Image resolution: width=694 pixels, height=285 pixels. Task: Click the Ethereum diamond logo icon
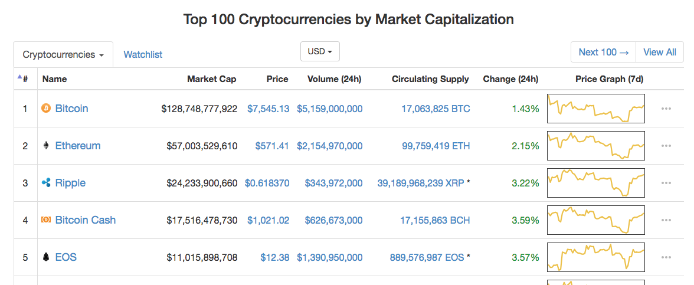click(x=46, y=146)
